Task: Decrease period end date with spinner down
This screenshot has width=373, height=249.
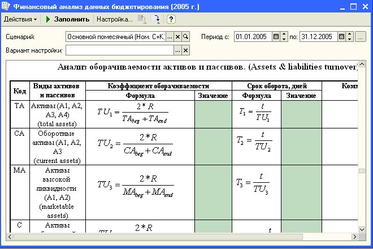Action: tap(350, 39)
